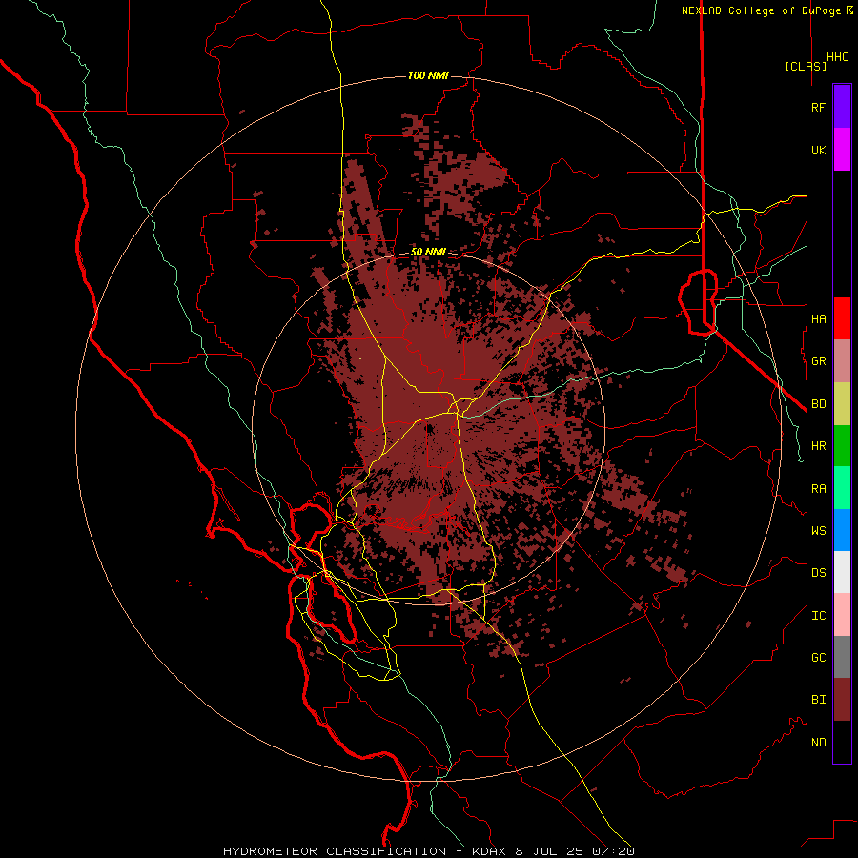Image resolution: width=858 pixels, height=858 pixels.
Task: Click the DS legend label
Action: point(818,572)
